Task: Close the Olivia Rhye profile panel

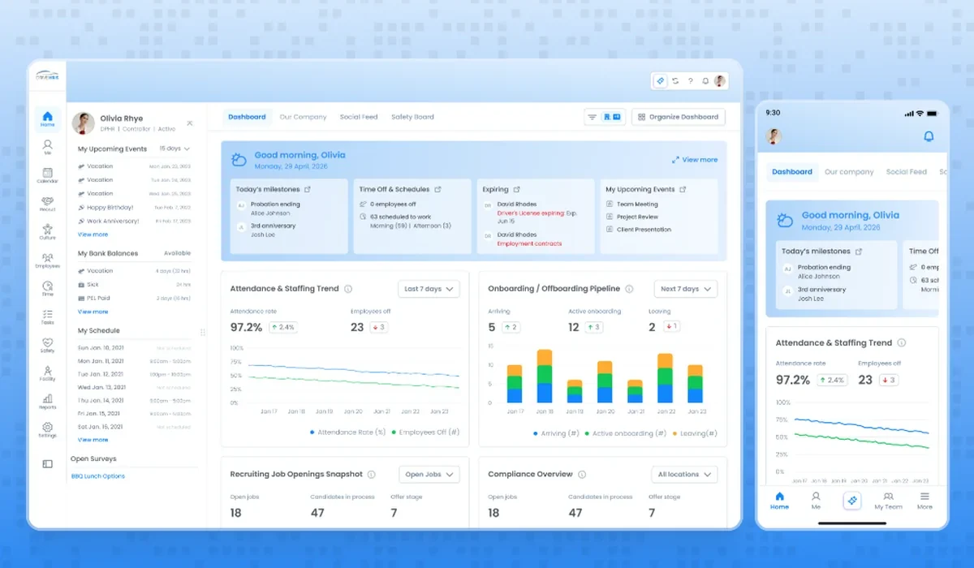Action: pyautogui.click(x=189, y=123)
